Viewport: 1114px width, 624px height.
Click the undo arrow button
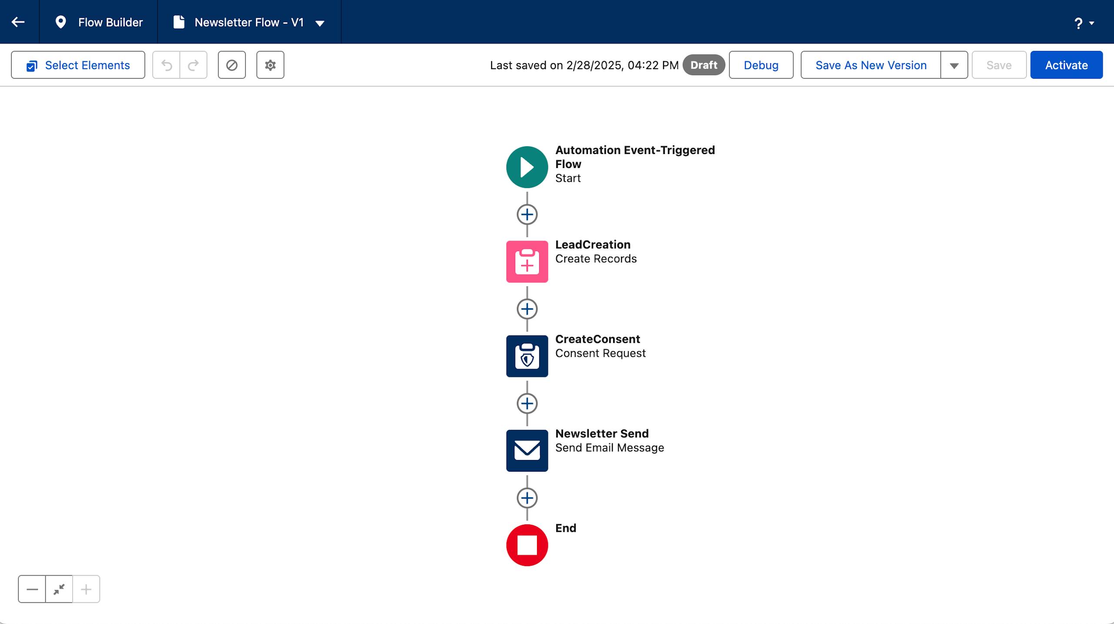click(166, 65)
